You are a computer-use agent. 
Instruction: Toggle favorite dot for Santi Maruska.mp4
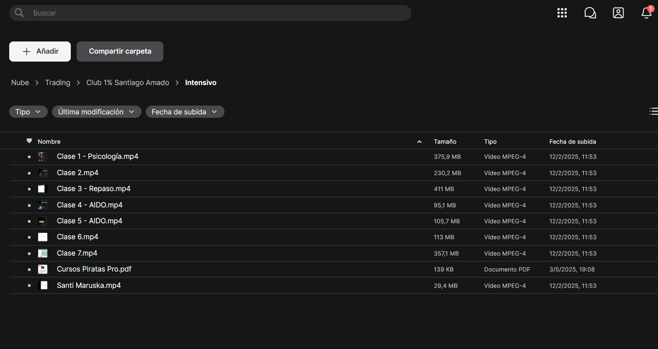[29, 286]
